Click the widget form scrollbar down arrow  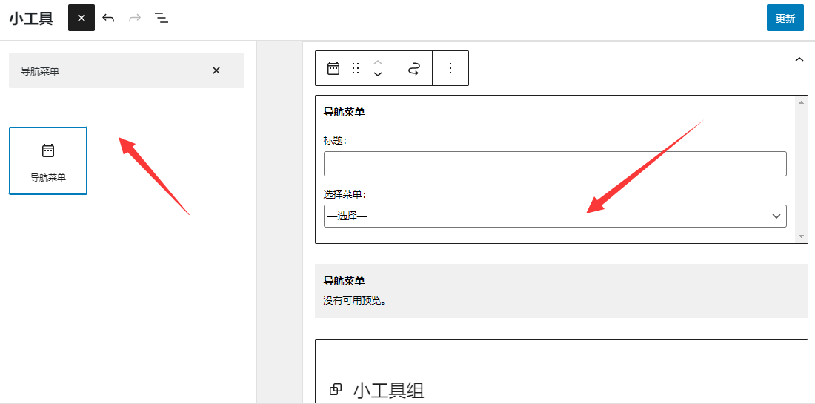point(801,236)
